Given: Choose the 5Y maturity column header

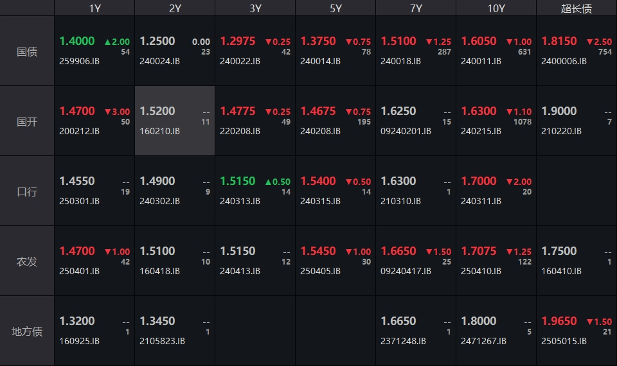Looking at the screenshot, I should tap(335, 8).
